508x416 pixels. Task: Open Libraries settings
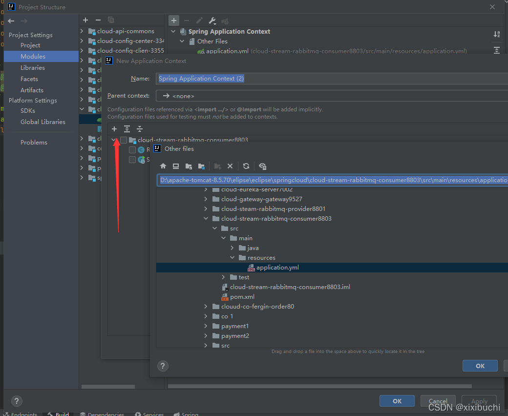click(x=32, y=68)
